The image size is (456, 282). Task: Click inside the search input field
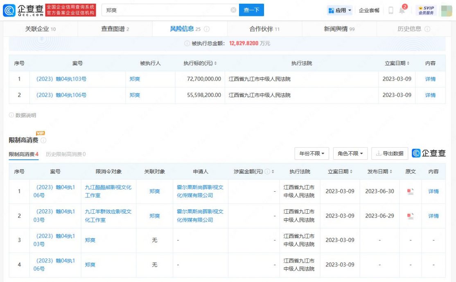tap(164, 10)
